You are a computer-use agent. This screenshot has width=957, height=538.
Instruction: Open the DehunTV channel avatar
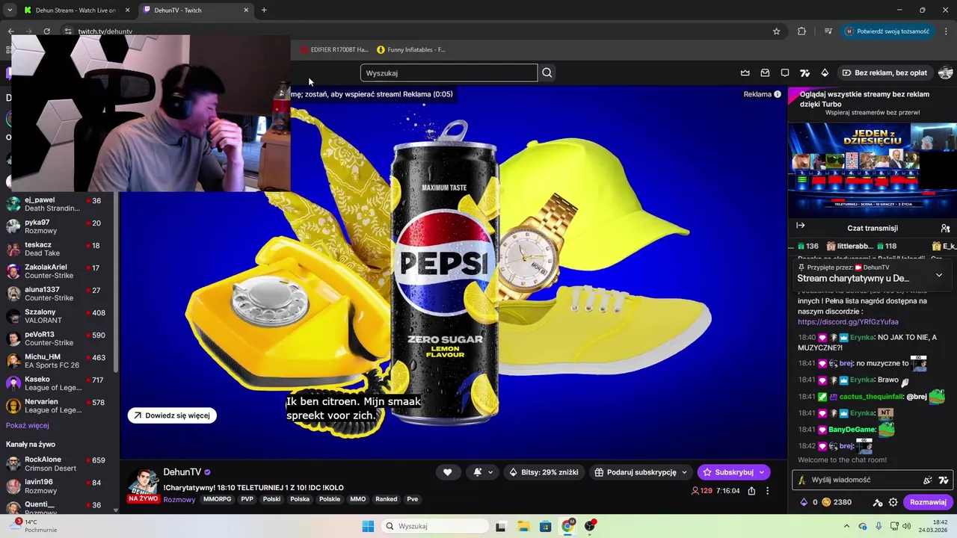(143, 484)
